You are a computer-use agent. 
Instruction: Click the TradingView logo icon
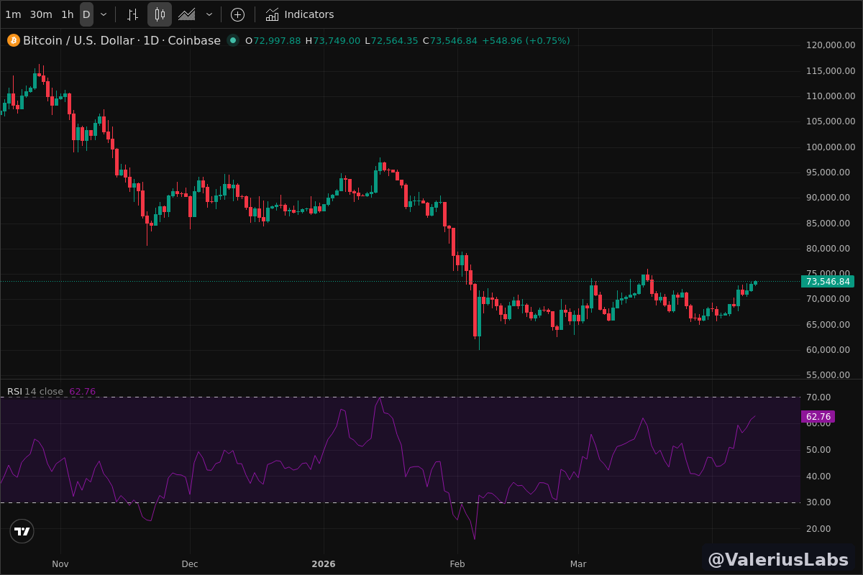22,531
